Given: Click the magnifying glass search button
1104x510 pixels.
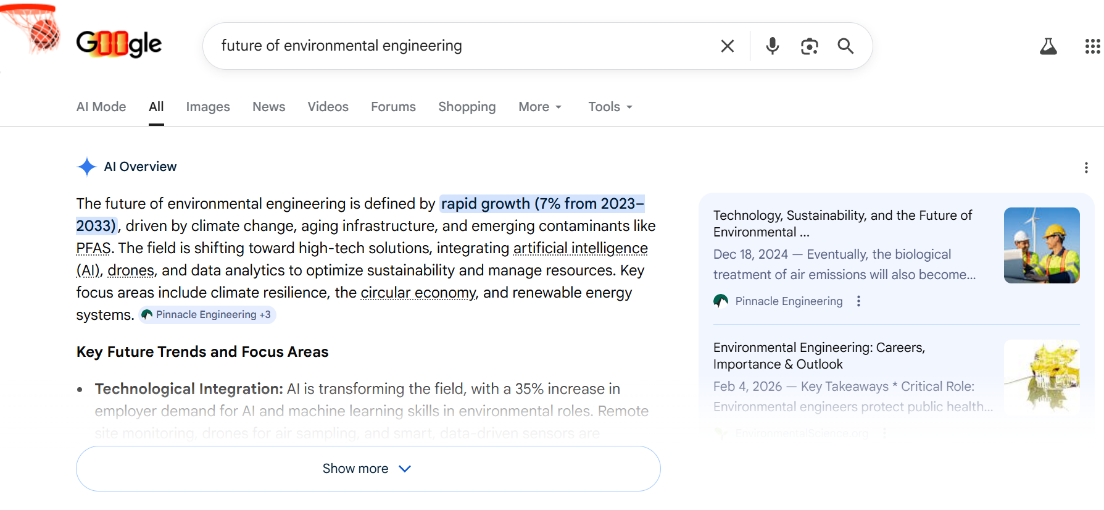Looking at the screenshot, I should pyautogui.click(x=845, y=46).
